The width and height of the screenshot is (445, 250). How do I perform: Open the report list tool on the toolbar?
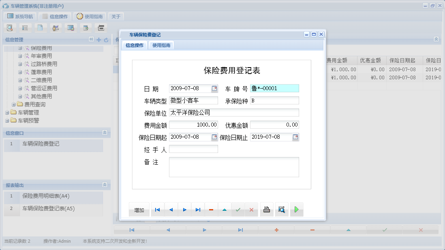pos(25,28)
